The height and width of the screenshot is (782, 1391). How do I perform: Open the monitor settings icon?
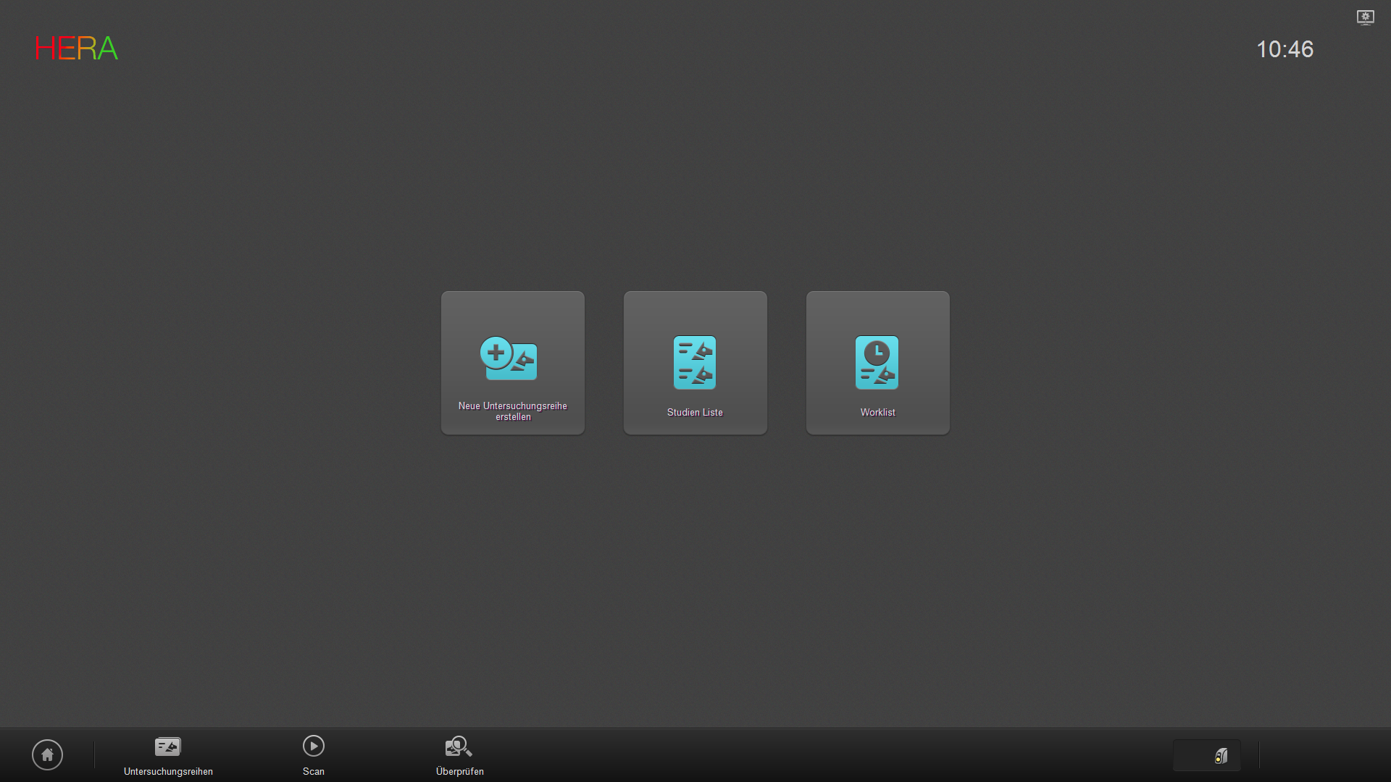point(1365,17)
